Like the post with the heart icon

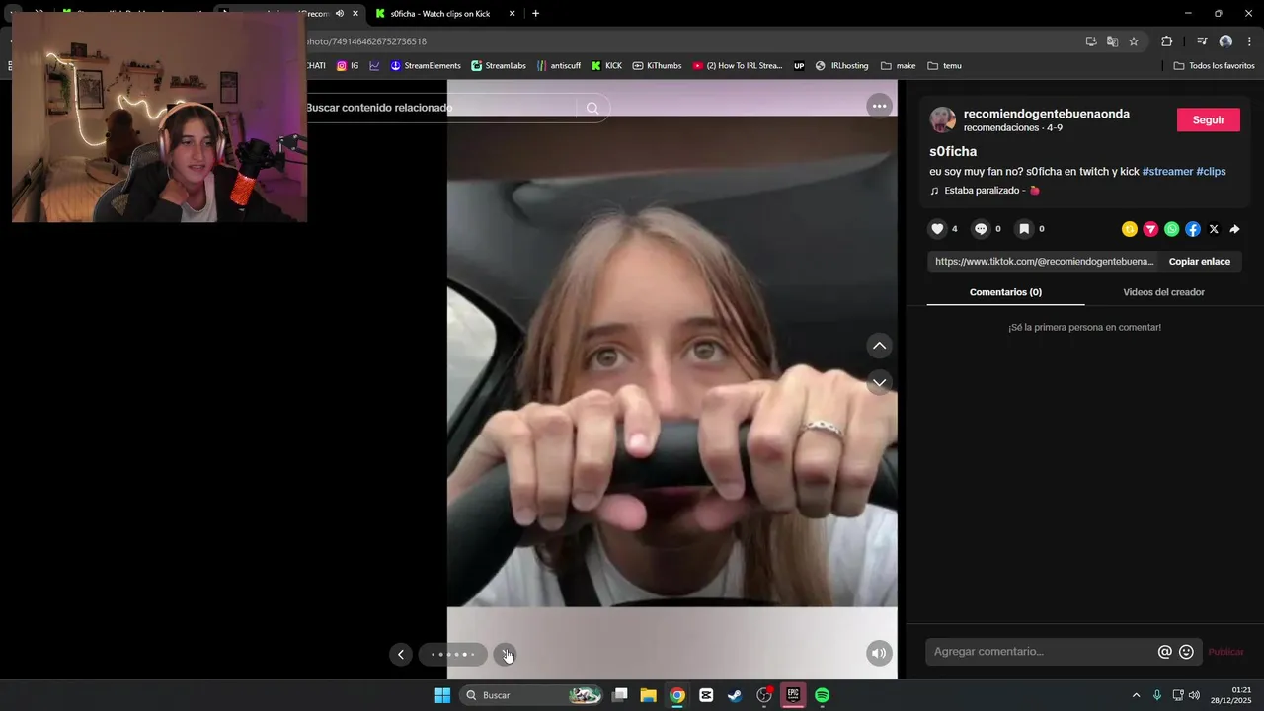click(938, 229)
